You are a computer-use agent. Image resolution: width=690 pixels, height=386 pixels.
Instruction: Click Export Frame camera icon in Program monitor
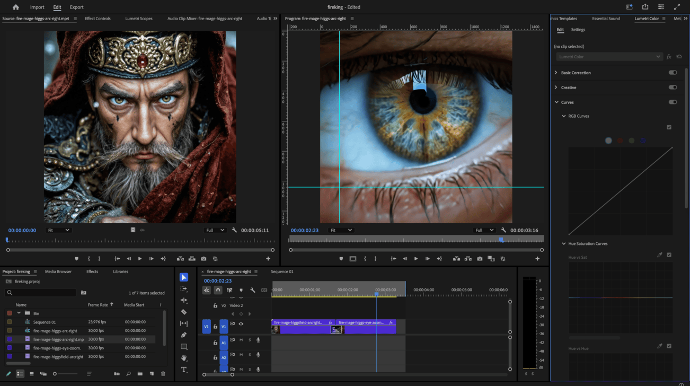pos(480,259)
